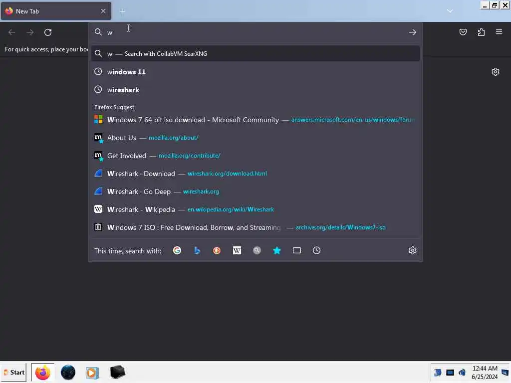Open the Save to Pocket icon
Image resolution: width=511 pixels, height=383 pixels.
(463, 32)
